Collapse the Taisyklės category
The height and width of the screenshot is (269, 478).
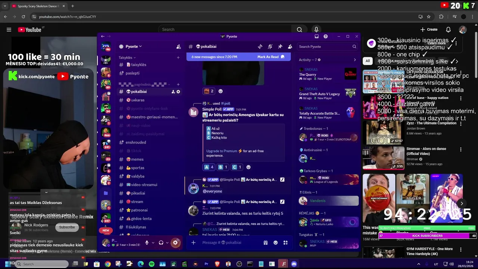click(127, 58)
